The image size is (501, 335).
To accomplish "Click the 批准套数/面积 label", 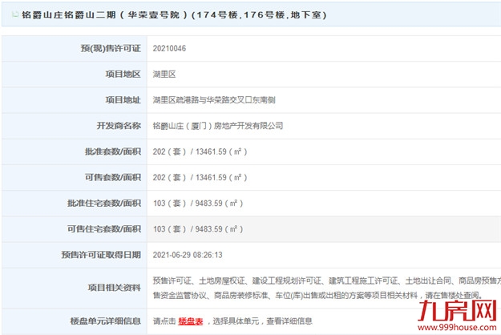I will tap(113, 151).
